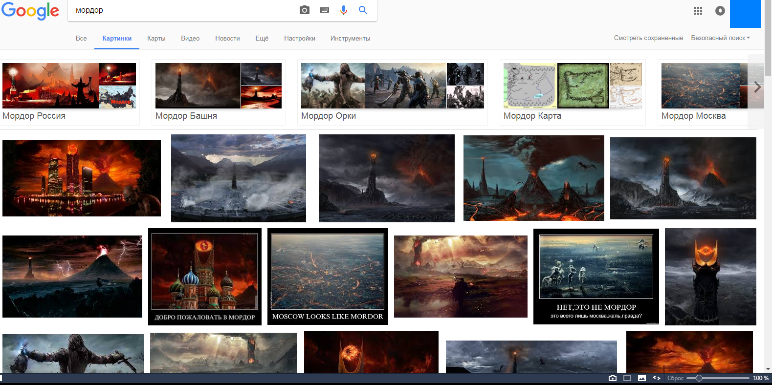The height and width of the screenshot is (385, 772).
Task: Open ДОБРО ПОЖАЛОВАТЬ В МОРДОР poster image
Action: point(205,277)
